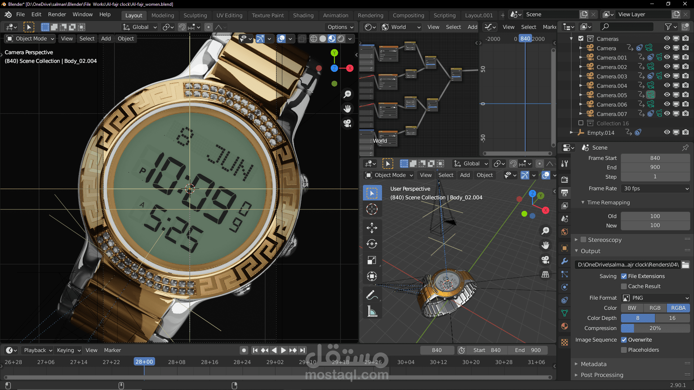694x390 pixels.
Task: Activate the Scale tool
Action: pos(372,260)
